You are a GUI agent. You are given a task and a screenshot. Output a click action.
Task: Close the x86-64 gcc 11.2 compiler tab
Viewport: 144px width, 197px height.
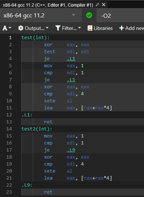tap(103, 5)
